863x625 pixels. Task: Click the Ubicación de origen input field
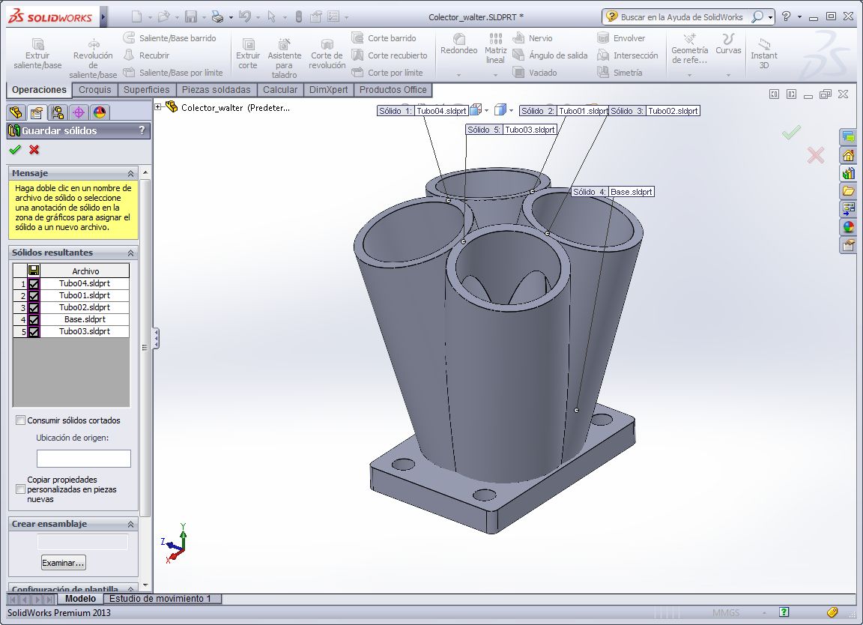(83, 458)
